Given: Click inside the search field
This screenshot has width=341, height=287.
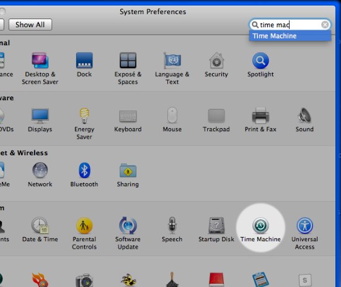Looking at the screenshot, I should (290, 25).
